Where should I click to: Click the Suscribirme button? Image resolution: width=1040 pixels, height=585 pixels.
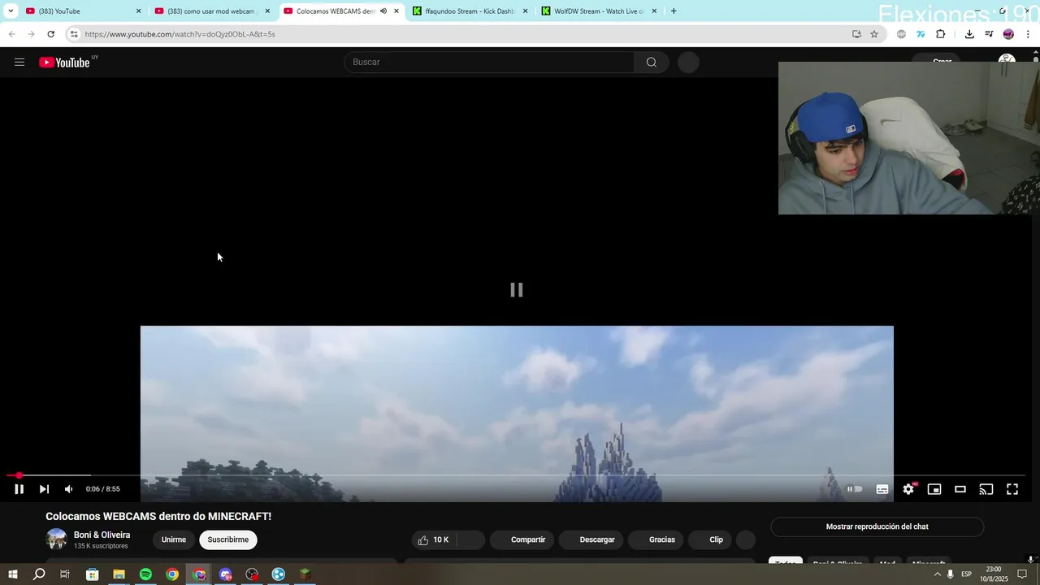(228, 539)
